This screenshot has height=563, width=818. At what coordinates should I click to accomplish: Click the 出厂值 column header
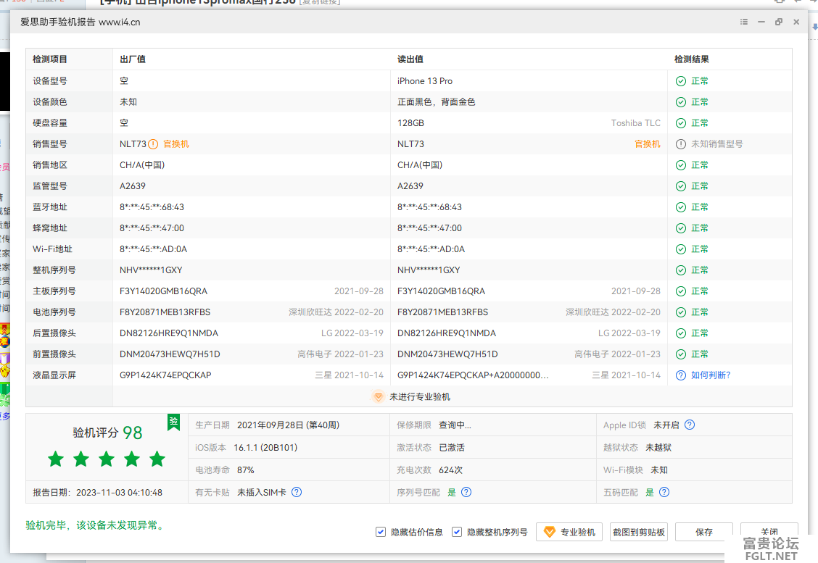[x=133, y=59]
